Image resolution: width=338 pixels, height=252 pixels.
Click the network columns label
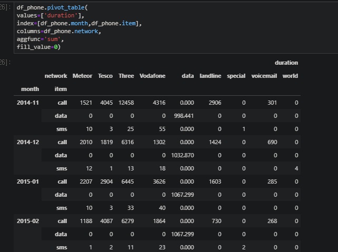tap(56, 76)
